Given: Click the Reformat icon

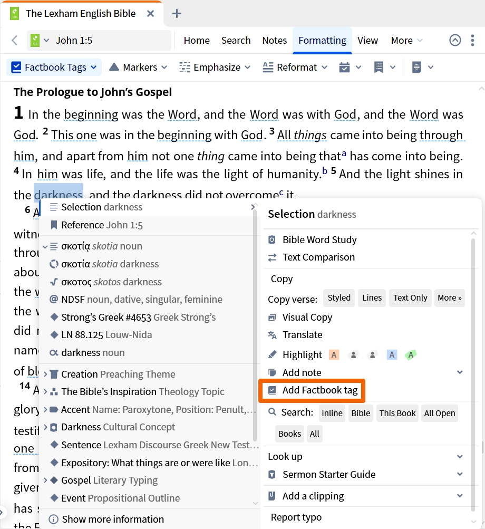Looking at the screenshot, I should tap(268, 67).
